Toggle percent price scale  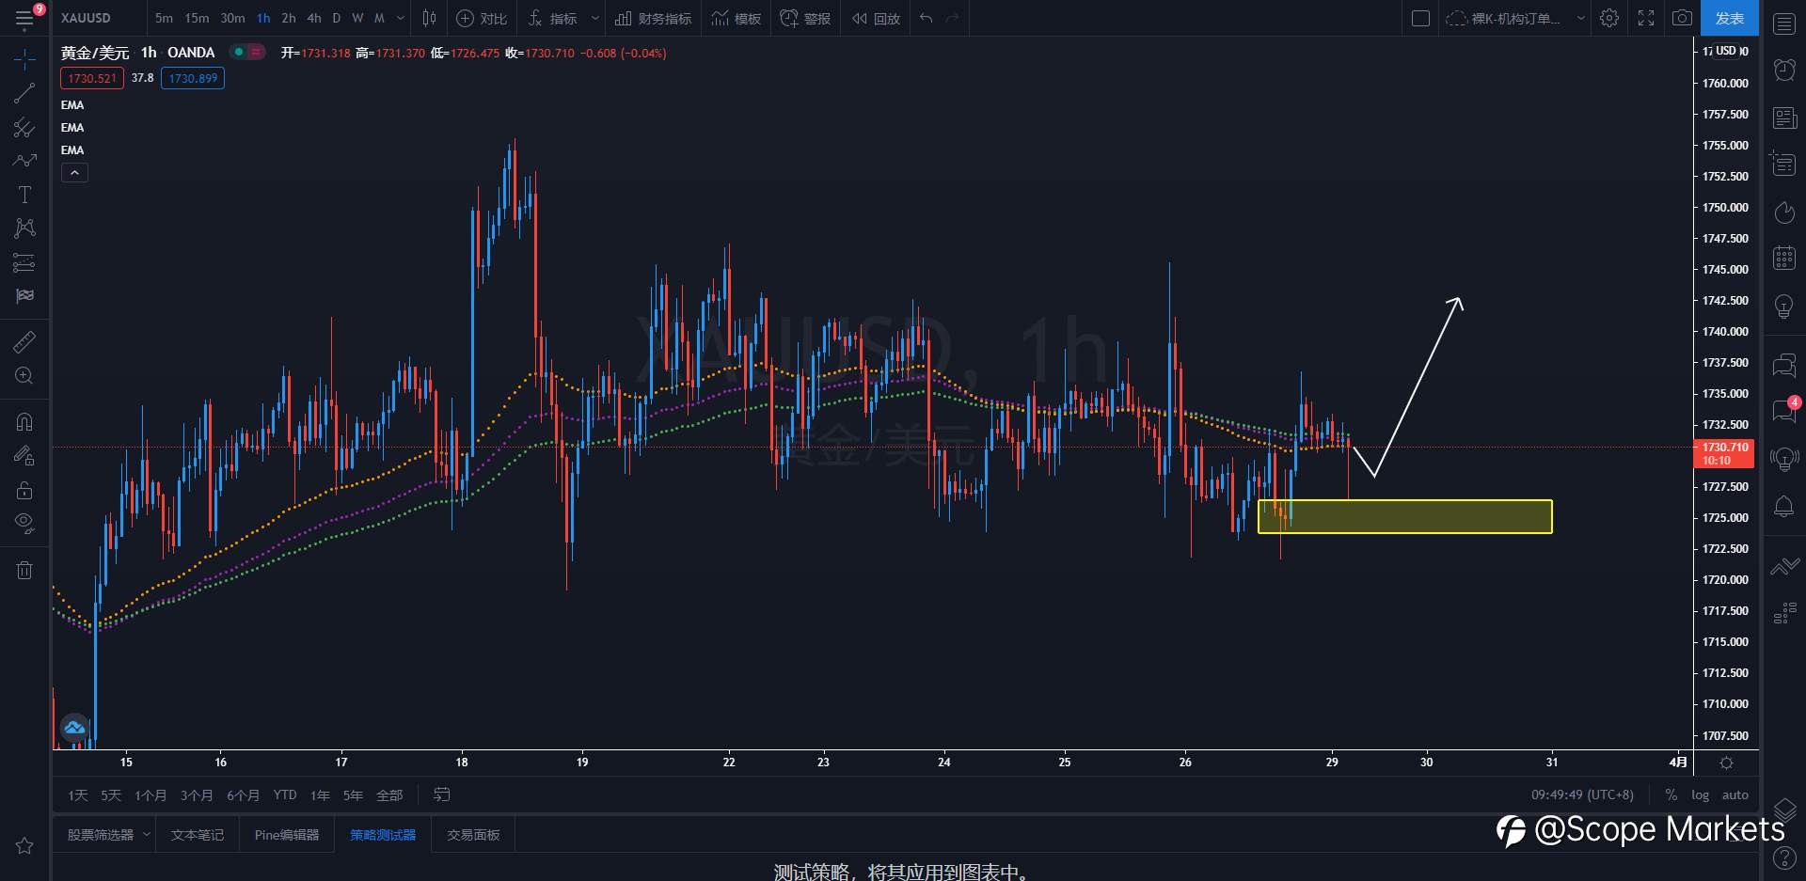[x=1671, y=795]
